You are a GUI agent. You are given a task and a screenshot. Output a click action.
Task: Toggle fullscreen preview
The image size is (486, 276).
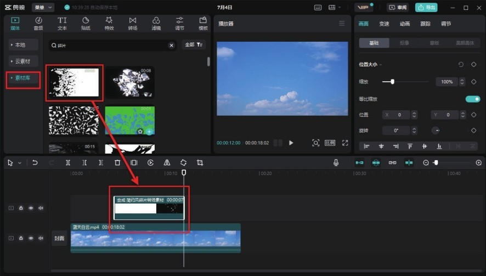click(345, 143)
